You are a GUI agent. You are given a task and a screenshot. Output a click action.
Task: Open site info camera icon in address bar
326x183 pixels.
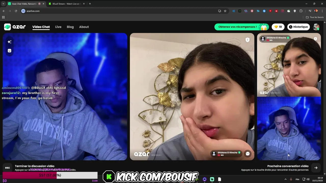pos(23,11)
